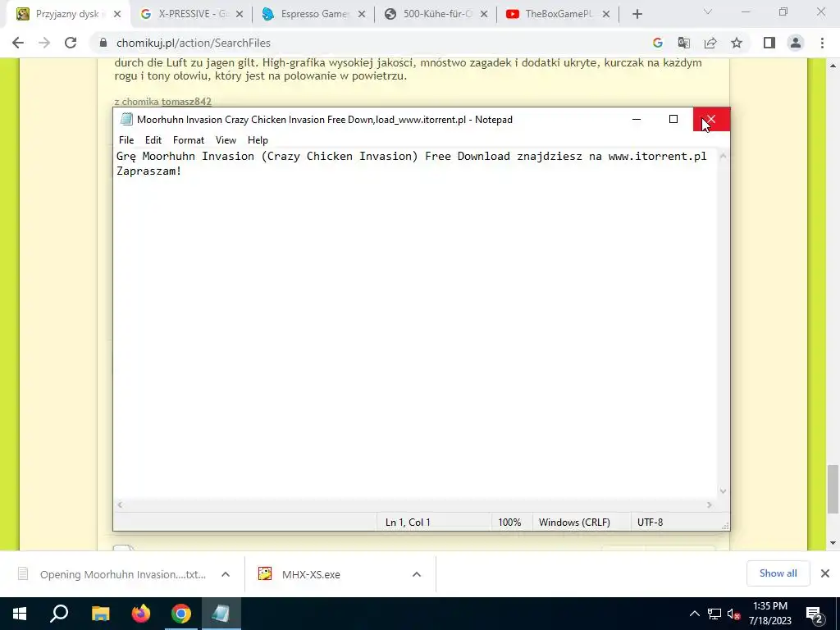Switch to the 500-Kühe-für tab
840x630 pixels.
tap(436, 14)
